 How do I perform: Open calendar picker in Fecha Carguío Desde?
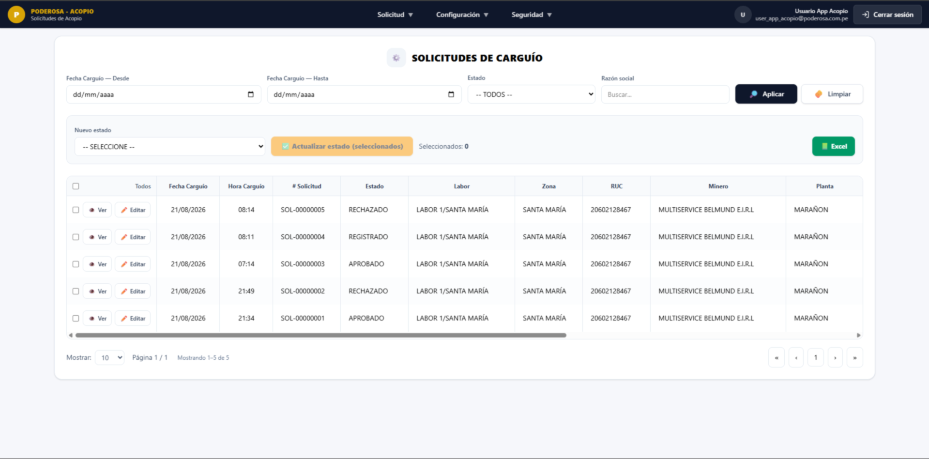[251, 94]
